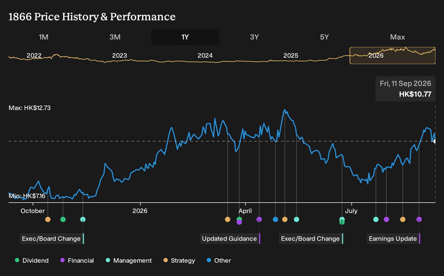
Task: Jump to 2024 in the overview timeline
Action: (205, 56)
